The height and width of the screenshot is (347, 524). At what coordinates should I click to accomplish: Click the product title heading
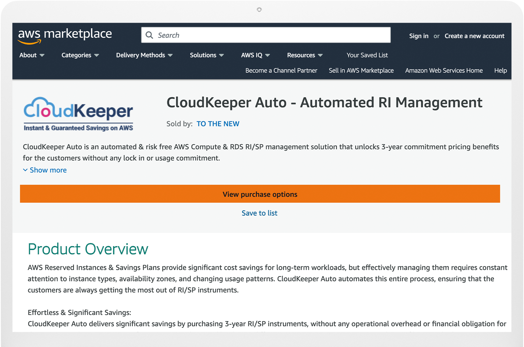(x=324, y=102)
